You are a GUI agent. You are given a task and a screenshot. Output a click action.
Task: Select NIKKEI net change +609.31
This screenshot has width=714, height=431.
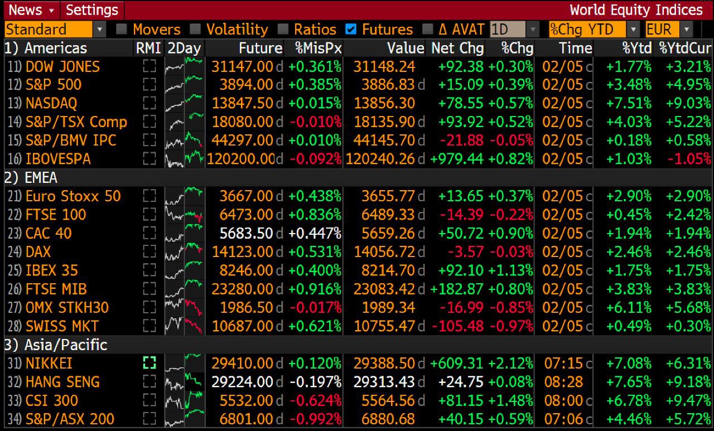tap(456, 364)
